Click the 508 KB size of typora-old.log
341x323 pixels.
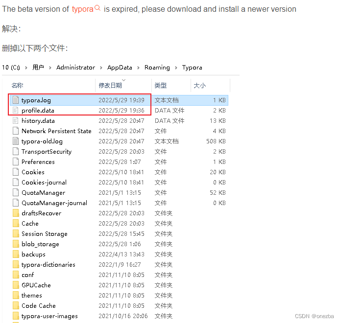[216, 141]
